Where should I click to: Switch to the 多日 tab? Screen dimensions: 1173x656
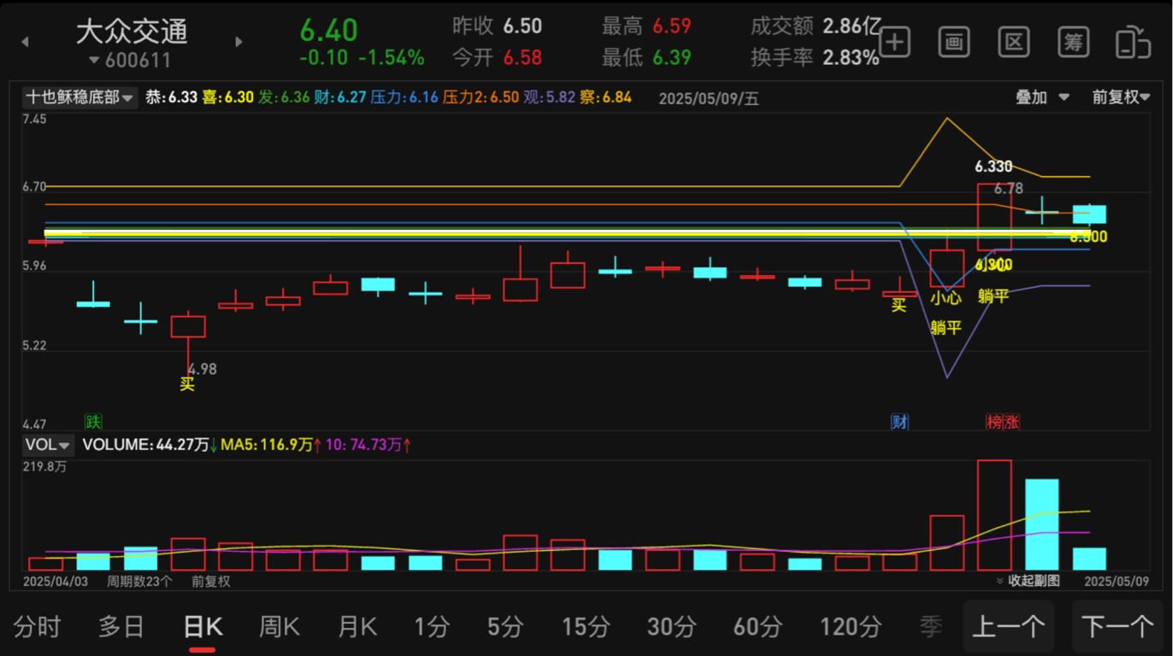pyautogui.click(x=121, y=627)
